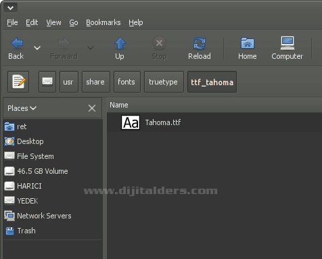Open the Bookmarks menu
This screenshot has width=322, height=259.
[x=103, y=22]
